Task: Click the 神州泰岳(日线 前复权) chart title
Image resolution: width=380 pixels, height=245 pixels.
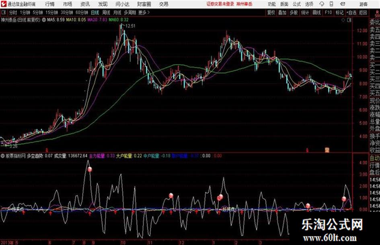Action: 21,20
